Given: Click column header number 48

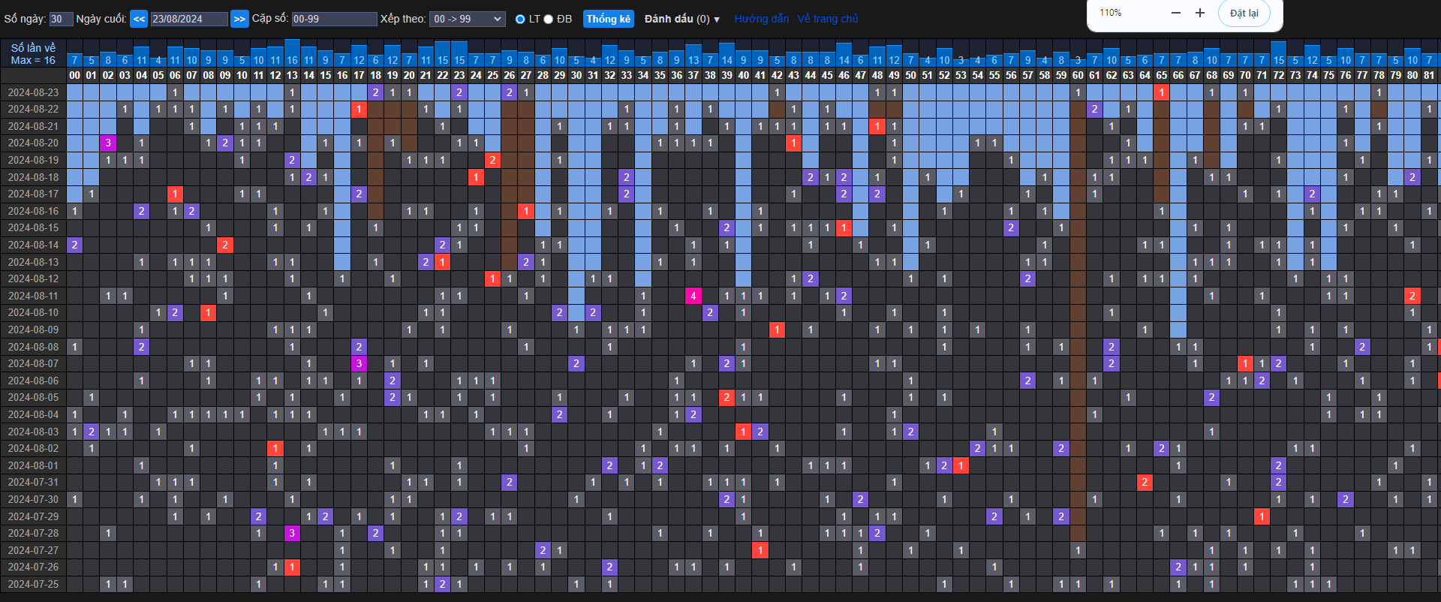Looking at the screenshot, I should [x=877, y=75].
